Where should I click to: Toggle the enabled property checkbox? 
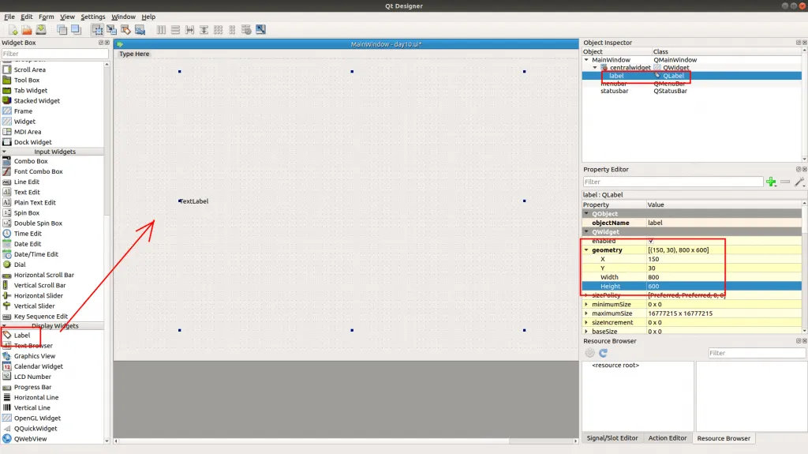click(651, 241)
